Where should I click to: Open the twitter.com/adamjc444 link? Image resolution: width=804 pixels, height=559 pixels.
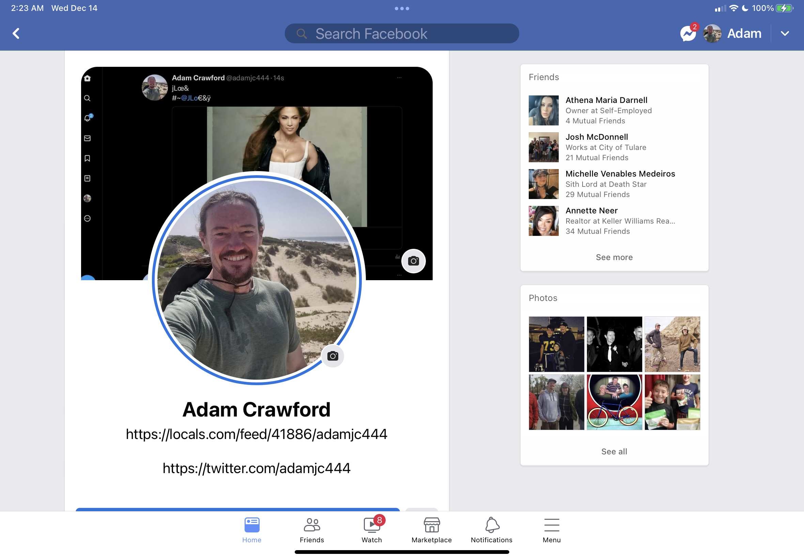tap(257, 468)
